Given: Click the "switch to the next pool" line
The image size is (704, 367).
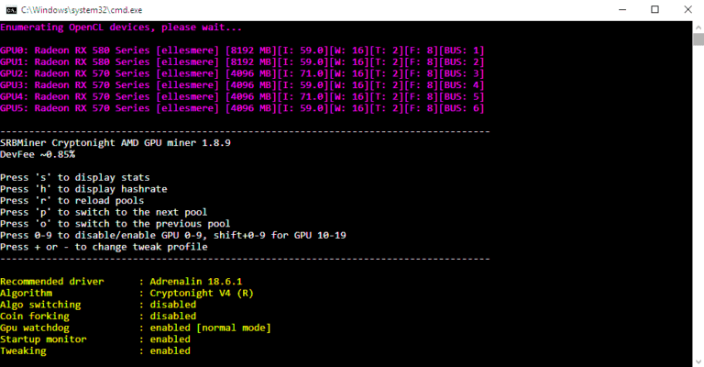Looking at the screenshot, I should (x=104, y=212).
